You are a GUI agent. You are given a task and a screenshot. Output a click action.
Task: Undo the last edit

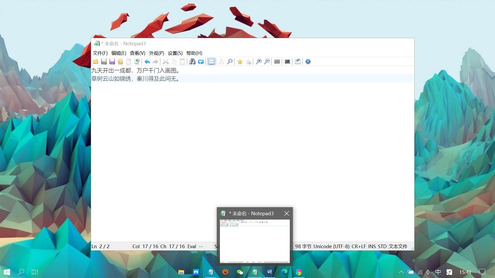pos(147,62)
